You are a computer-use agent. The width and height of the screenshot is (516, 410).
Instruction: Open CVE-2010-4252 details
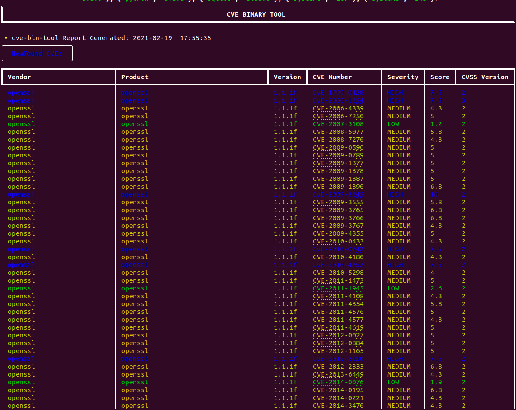pos(338,265)
